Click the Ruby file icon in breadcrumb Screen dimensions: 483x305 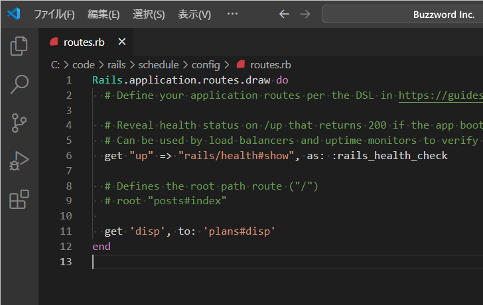tap(241, 64)
